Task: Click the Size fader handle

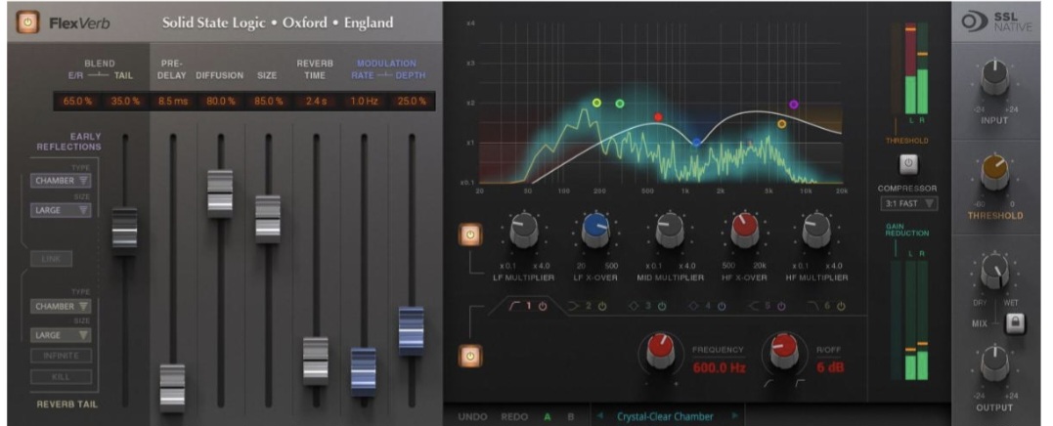Action: pos(268,220)
